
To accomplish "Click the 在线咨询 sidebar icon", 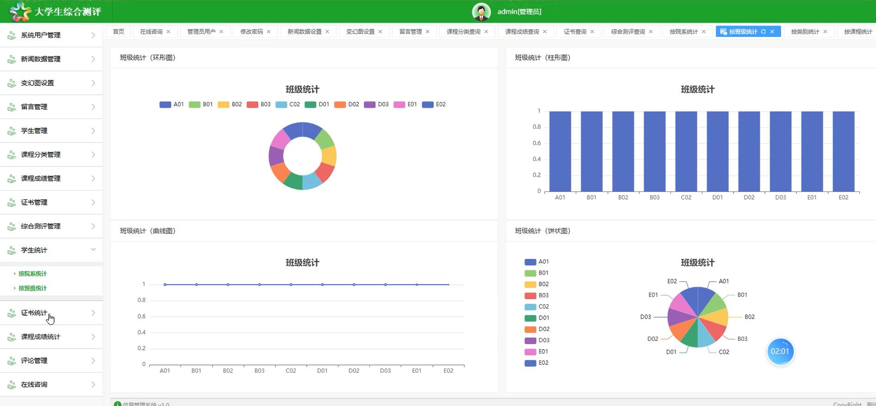I will pyautogui.click(x=12, y=385).
